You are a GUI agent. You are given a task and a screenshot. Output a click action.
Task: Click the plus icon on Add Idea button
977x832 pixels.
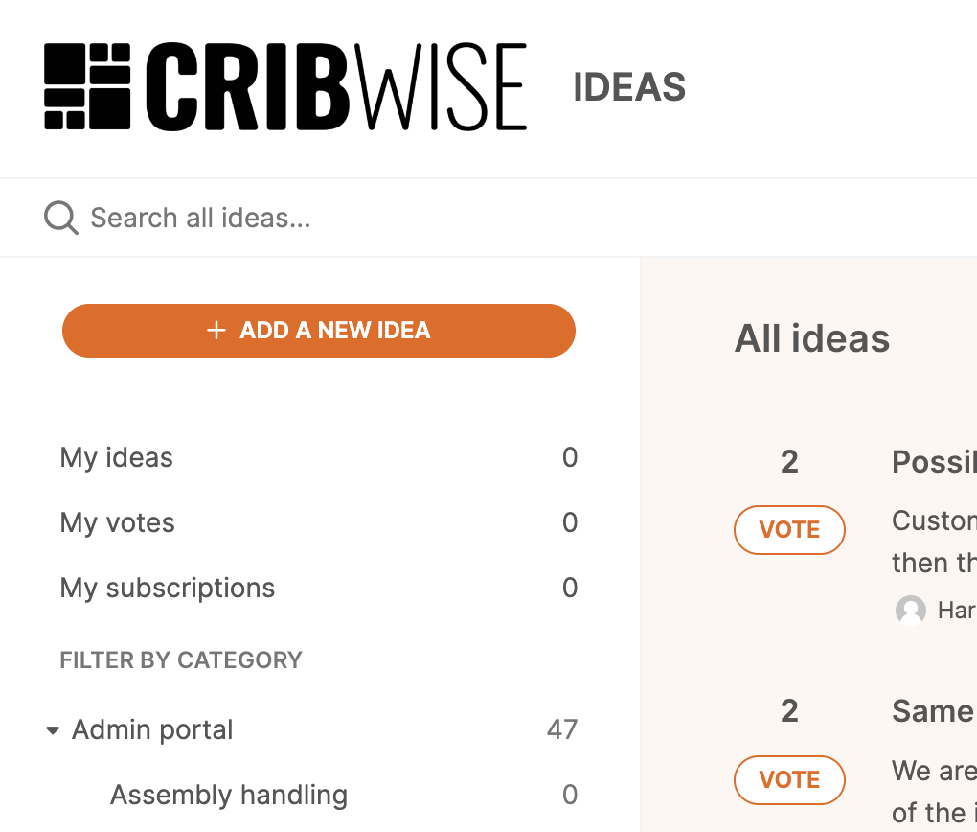click(x=216, y=331)
